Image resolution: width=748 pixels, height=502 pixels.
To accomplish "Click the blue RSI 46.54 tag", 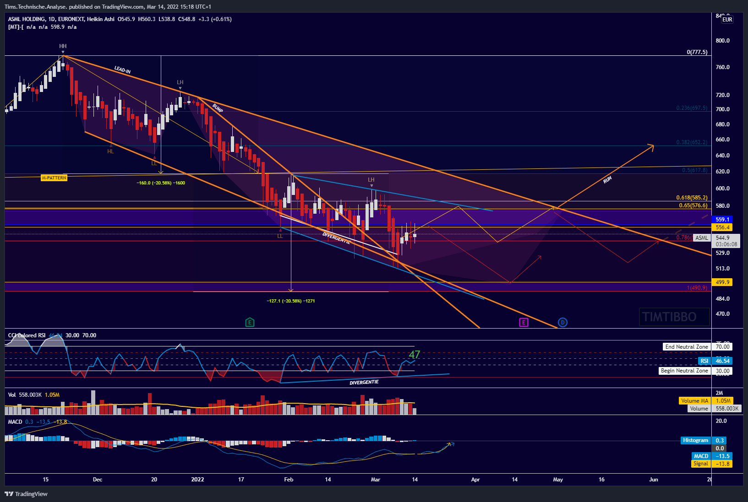I will tap(715, 361).
